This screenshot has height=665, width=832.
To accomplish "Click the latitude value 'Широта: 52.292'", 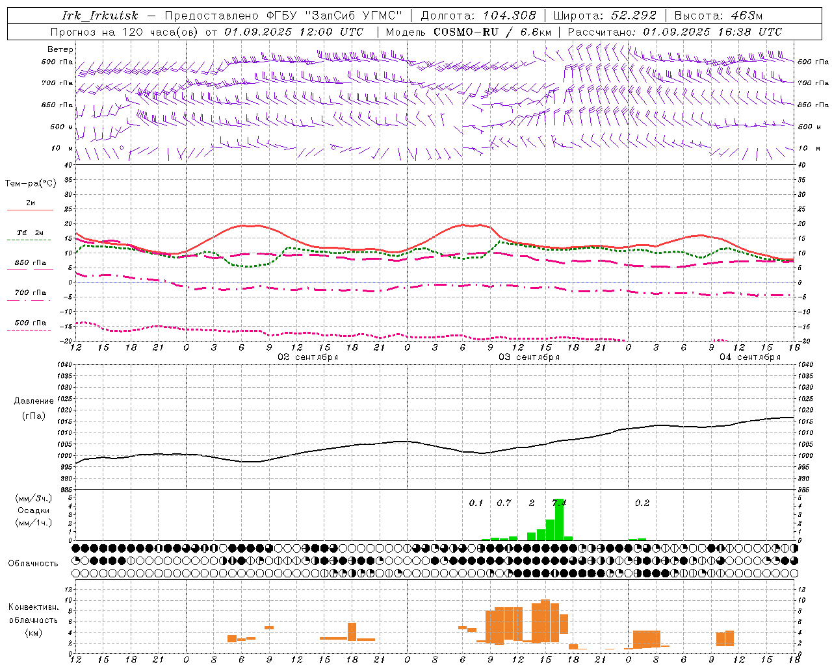I will [605, 16].
